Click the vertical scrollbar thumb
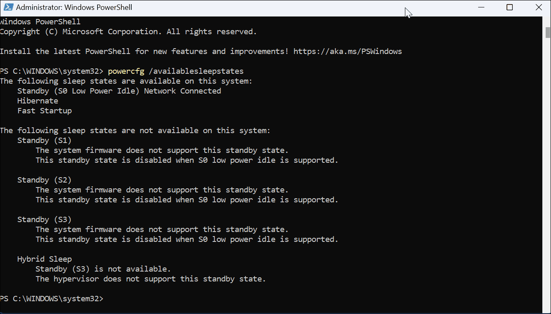 coord(548,32)
